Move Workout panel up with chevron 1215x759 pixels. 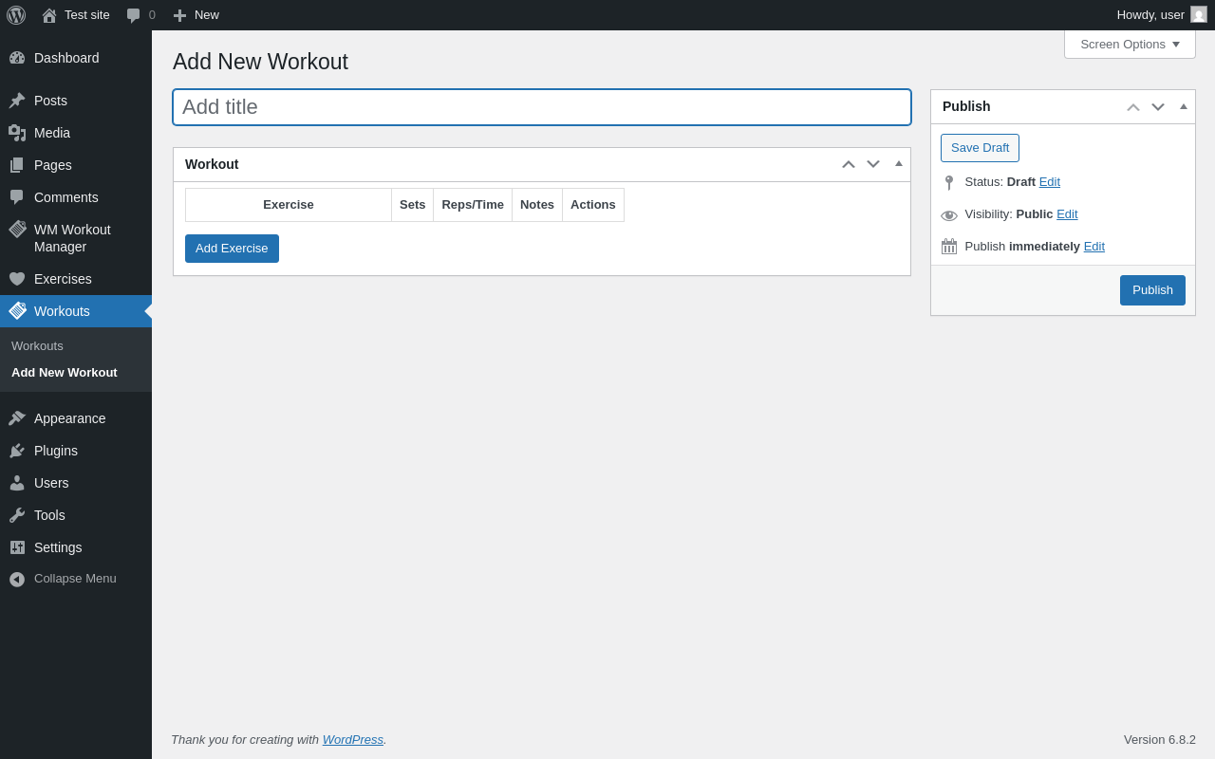[x=849, y=164]
